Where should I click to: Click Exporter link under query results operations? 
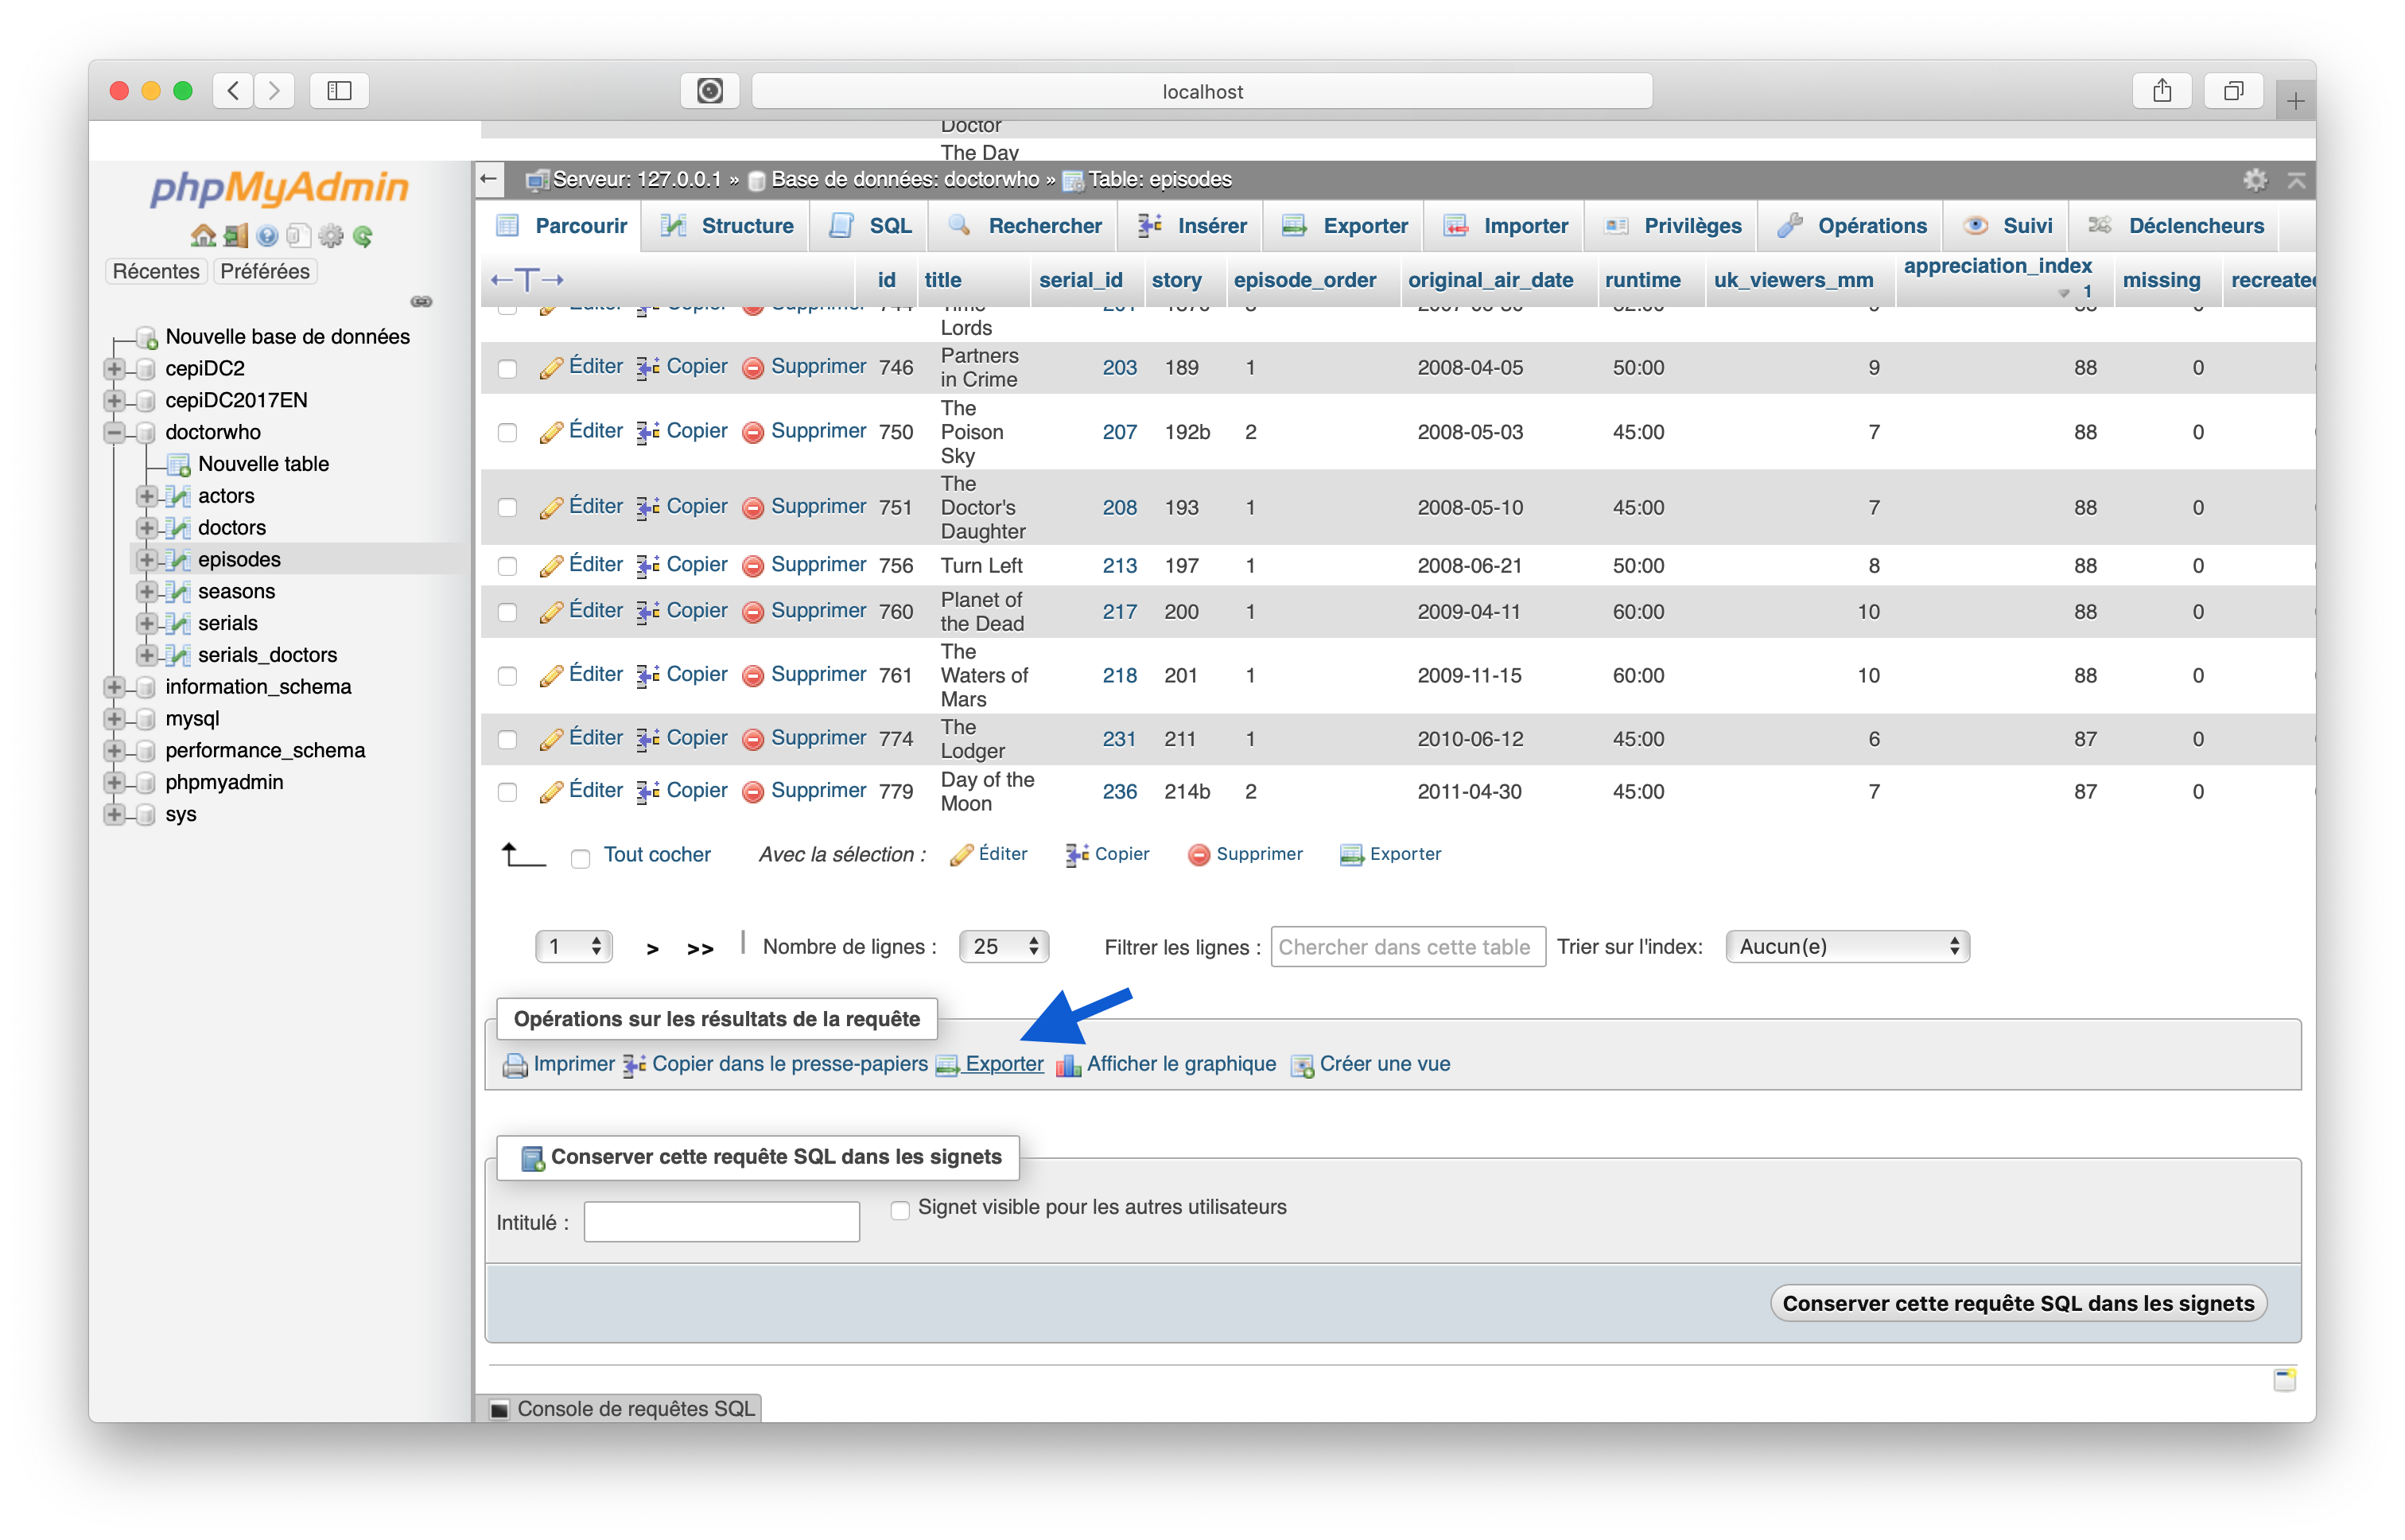pyautogui.click(x=1004, y=1064)
